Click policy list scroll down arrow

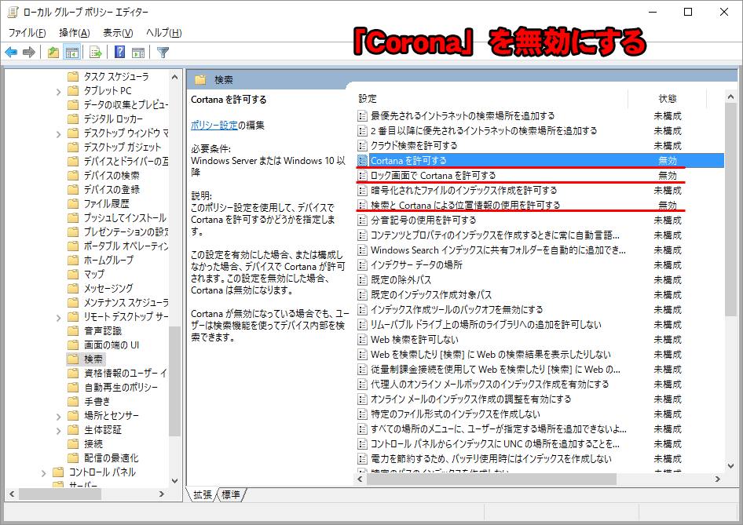tap(730, 466)
